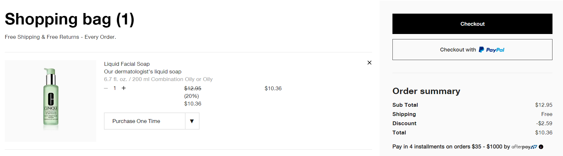Click the Total $10.36 amount in summary
563x156 pixels.
(544, 132)
